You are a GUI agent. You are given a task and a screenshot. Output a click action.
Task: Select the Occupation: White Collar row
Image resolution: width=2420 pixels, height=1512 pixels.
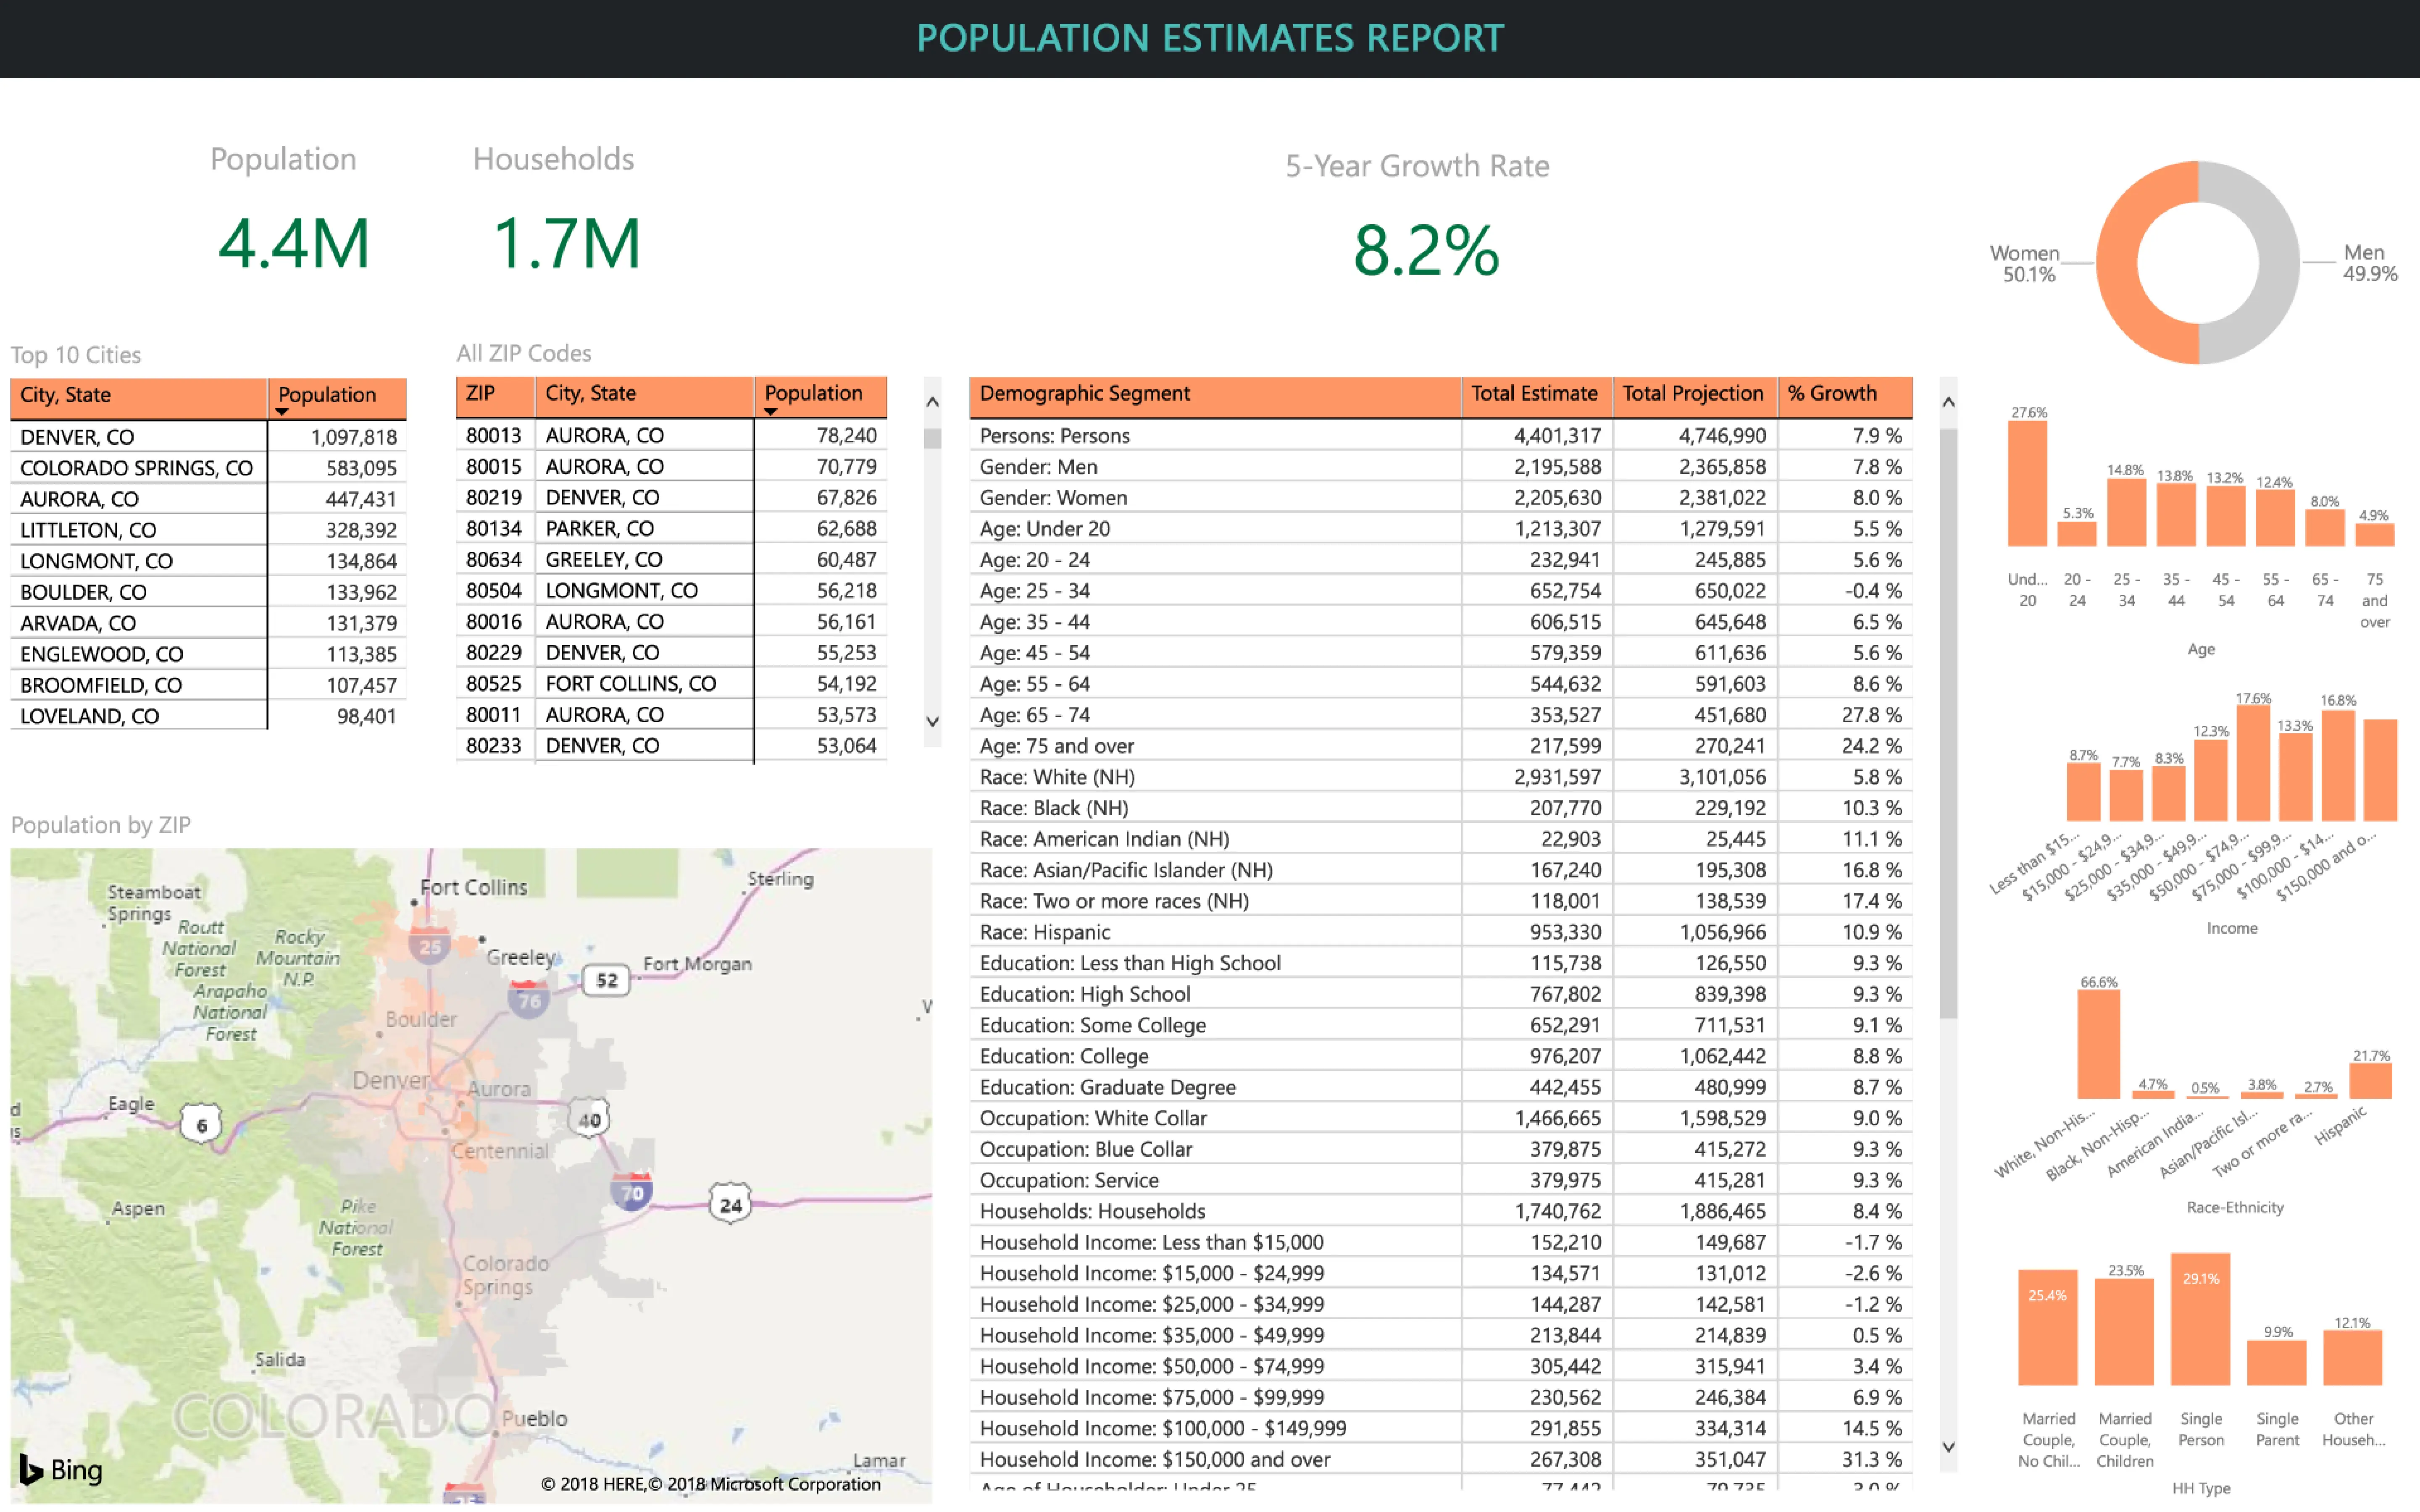pos(1441,1118)
